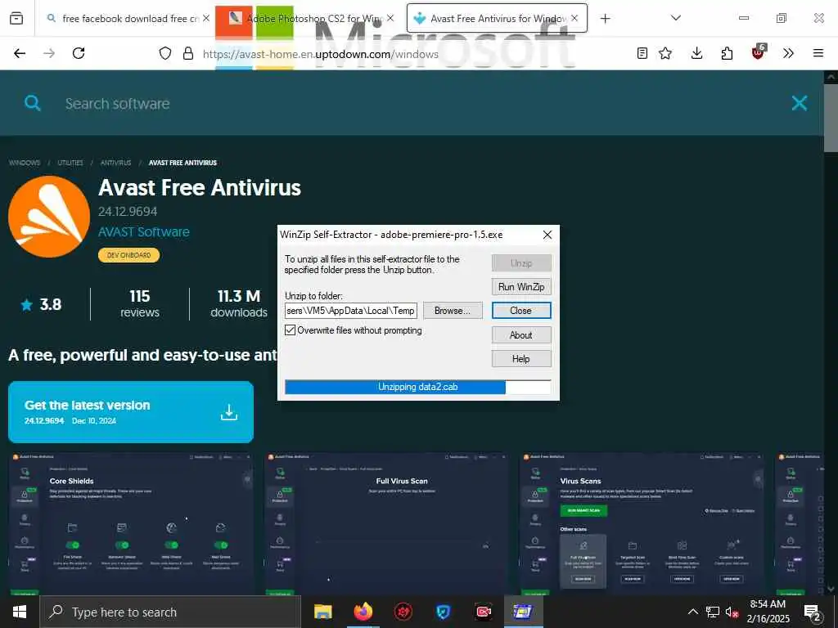Image resolution: width=838 pixels, height=628 pixels.
Task: Click the About button in WinZip dialog
Action: 521,334
